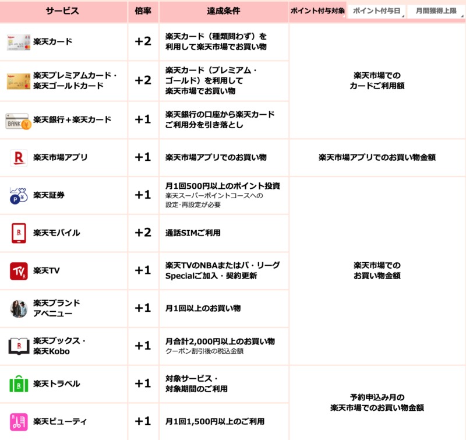This screenshot has width=466, height=440.
Task: Click the red R 楽天市場アプリ icon
Action: [x=19, y=157]
